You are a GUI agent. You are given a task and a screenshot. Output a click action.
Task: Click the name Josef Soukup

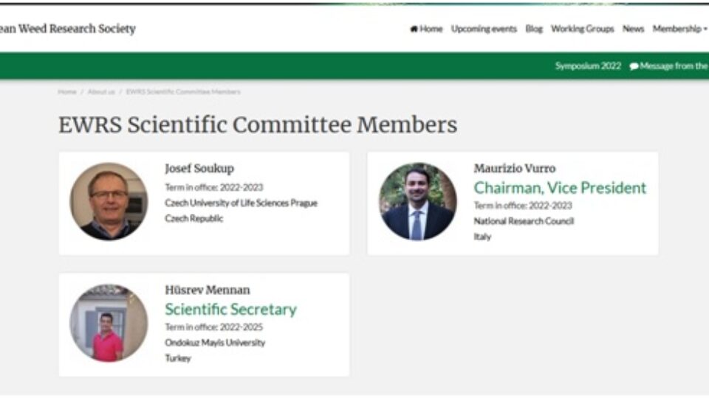click(x=199, y=169)
